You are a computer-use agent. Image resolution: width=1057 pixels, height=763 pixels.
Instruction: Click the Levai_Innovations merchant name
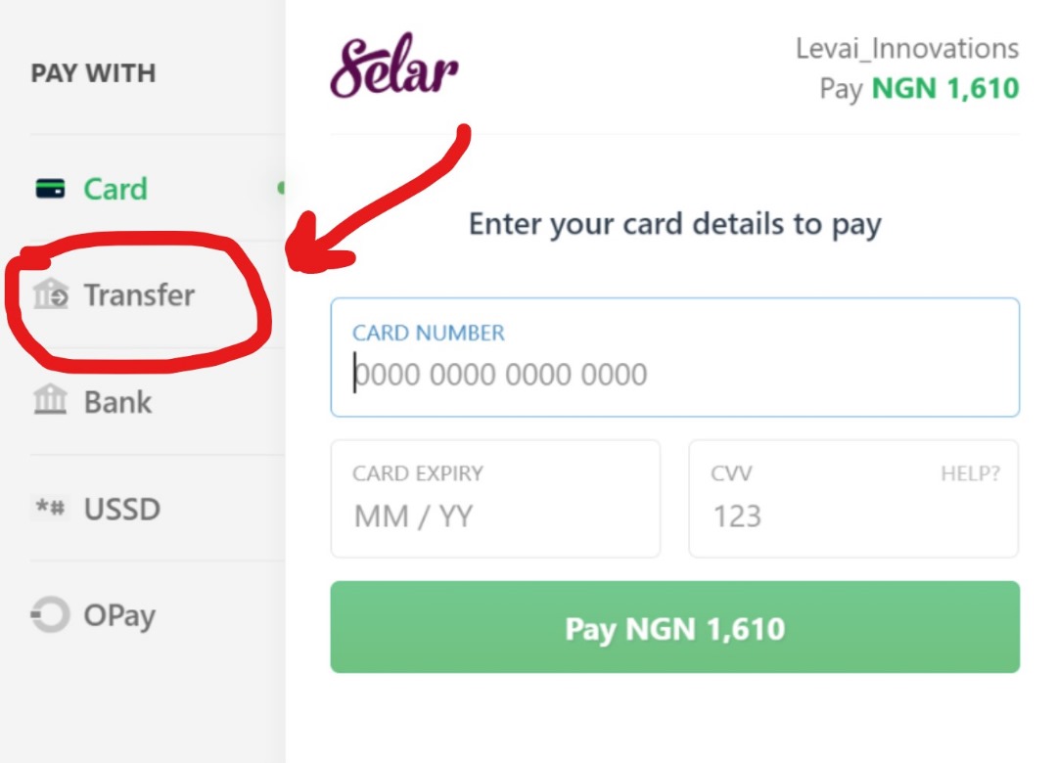(x=907, y=48)
